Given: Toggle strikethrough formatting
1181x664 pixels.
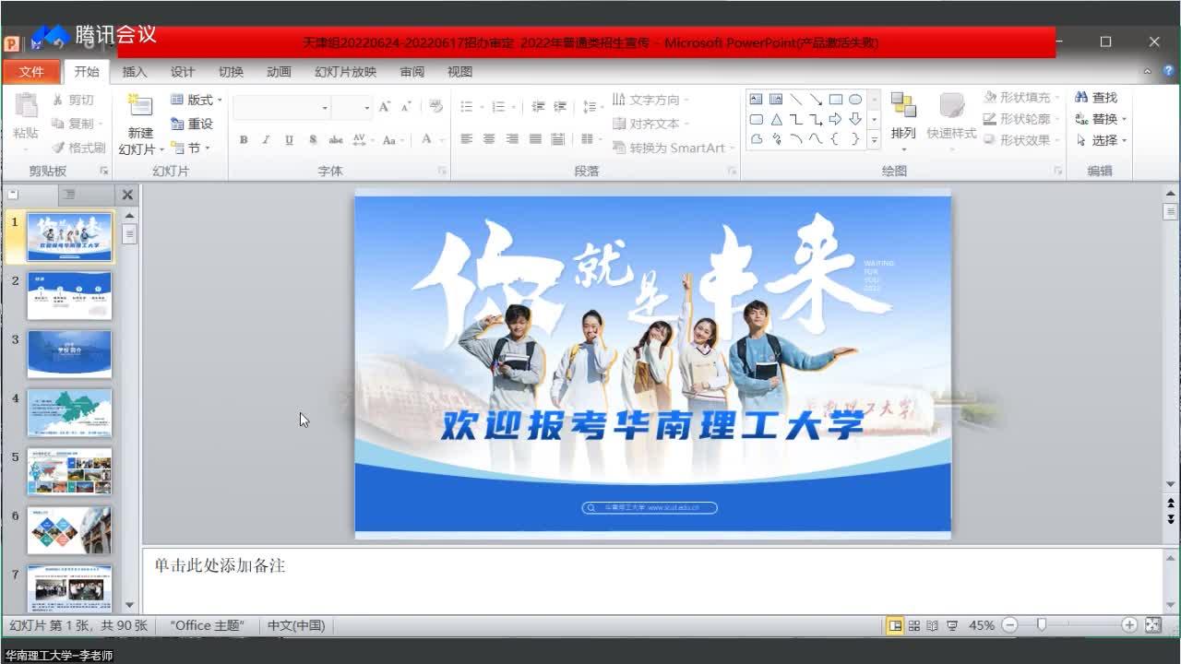Looking at the screenshot, I should (x=336, y=140).
